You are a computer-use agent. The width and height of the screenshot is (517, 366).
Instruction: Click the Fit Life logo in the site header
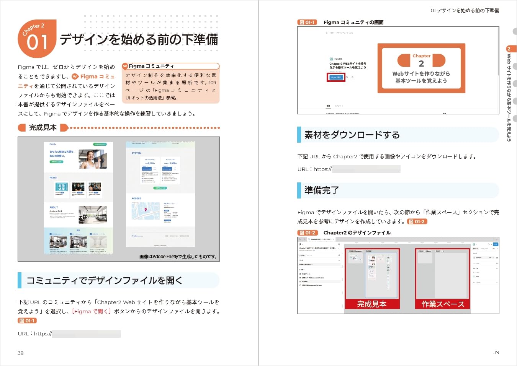[52, 144]
